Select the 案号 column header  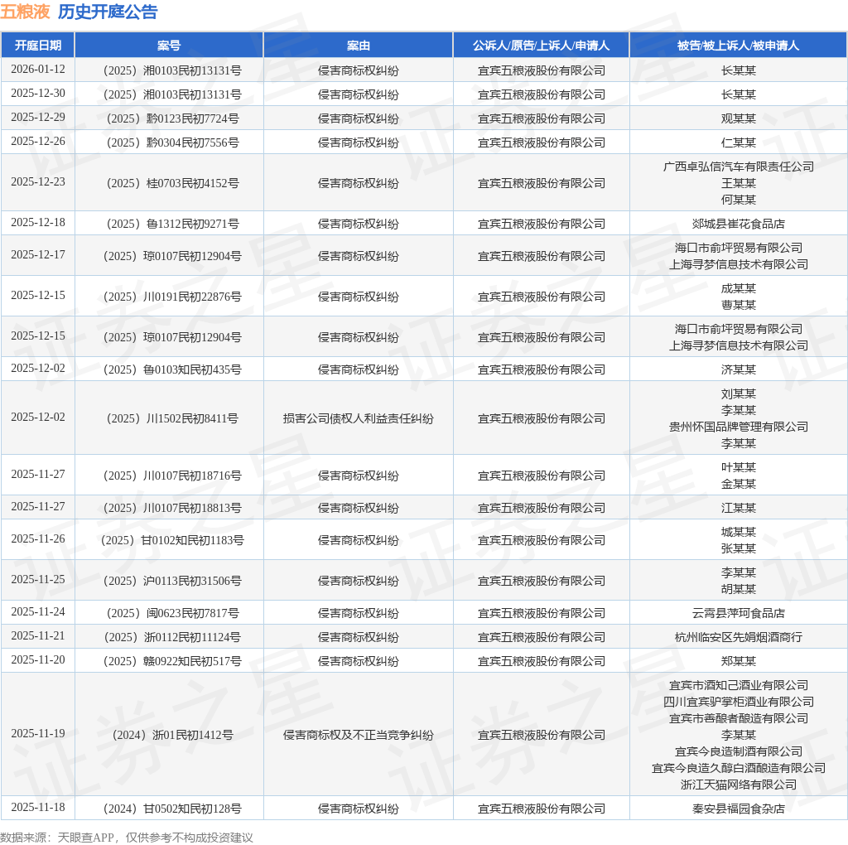[169, 46]
